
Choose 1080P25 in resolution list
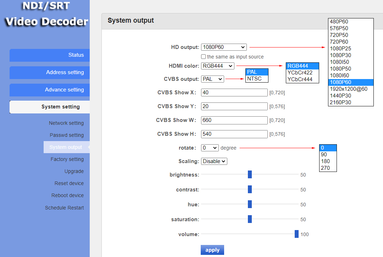click(351, 49)
